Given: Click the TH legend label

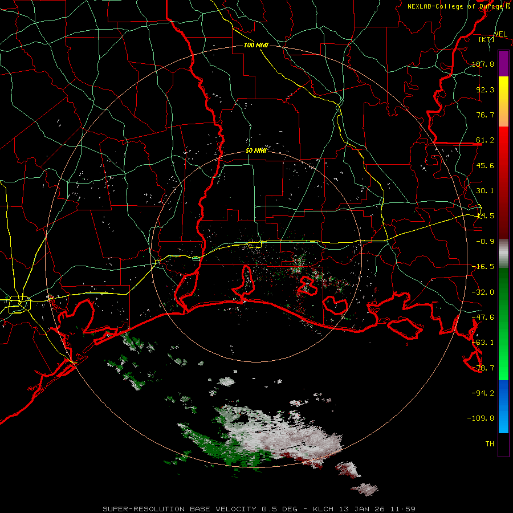Looking at the screenshot, I should [x=490, y=444].
